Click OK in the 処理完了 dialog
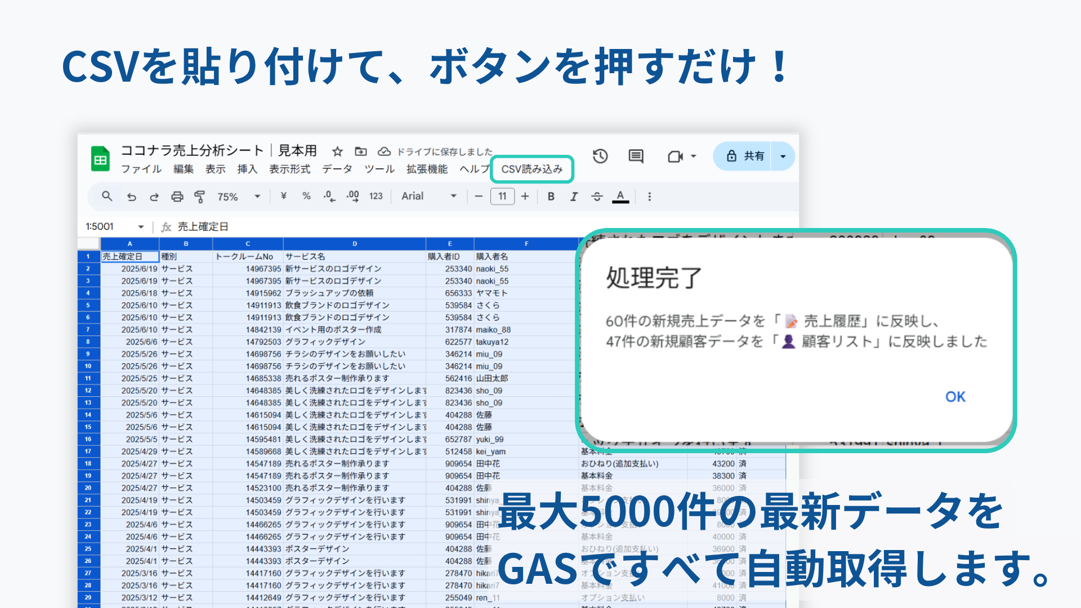Viewport: 1081px width, 608px height. (x=955, y=397)
